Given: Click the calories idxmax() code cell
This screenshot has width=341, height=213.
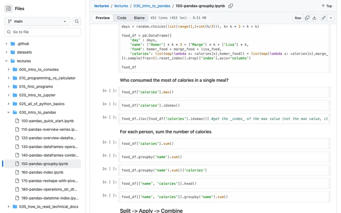Looking at the screenshot, I should coord(224,105).
